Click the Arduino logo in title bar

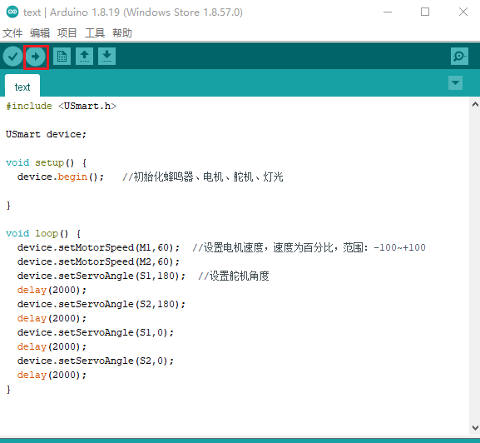12,12
